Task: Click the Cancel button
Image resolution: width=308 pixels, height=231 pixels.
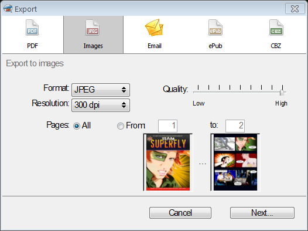Action: (180, 213)
